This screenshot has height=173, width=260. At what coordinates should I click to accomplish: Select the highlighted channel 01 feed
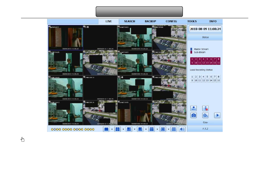(65, 38)
